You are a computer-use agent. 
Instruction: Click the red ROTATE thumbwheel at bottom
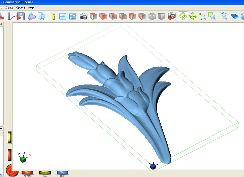[x=27, y=172]
